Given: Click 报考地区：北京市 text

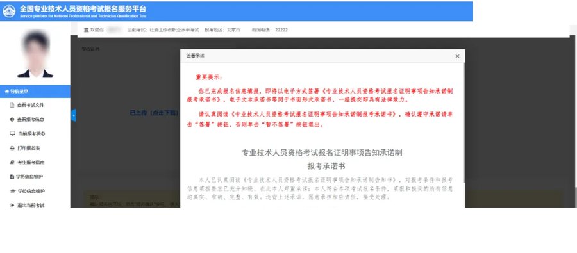Looking at the screenshot, I should coord(222,30).
